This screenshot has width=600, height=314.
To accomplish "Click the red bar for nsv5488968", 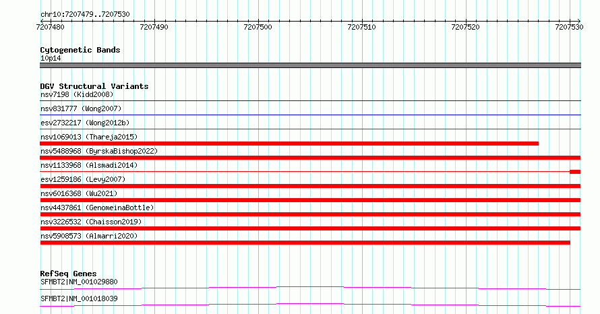I will tap(310, 158).
